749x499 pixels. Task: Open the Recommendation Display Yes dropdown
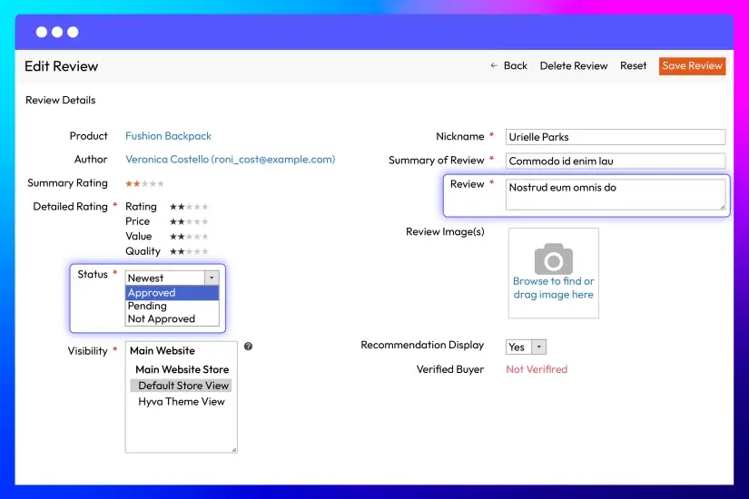pyautogui.click(x=526, y=347)
